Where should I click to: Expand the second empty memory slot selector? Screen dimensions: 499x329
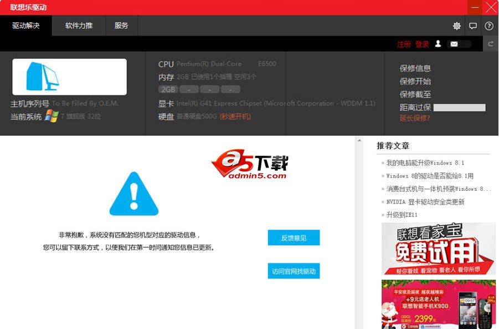click(209, 89)
